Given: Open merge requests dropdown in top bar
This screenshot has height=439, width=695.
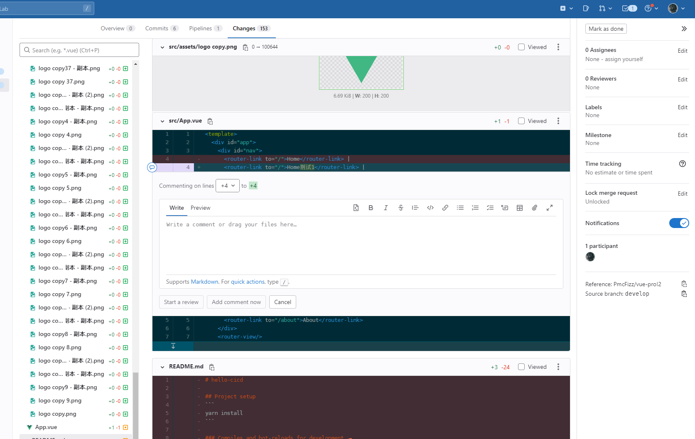Looking at the screenshot, I should point(605,8).
